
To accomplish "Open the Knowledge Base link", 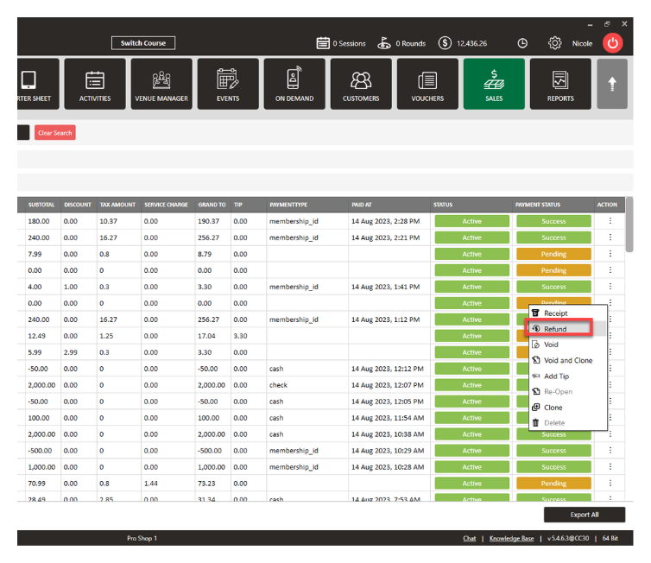I will tap(511, 539).
